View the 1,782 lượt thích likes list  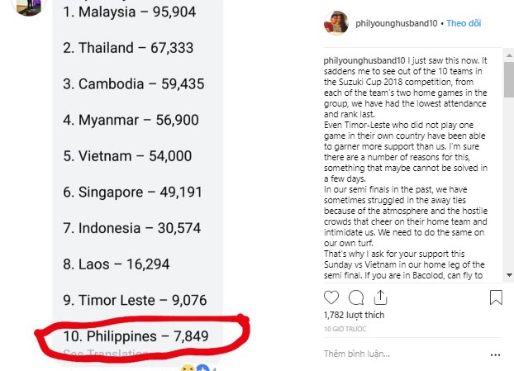pos(354,315)
